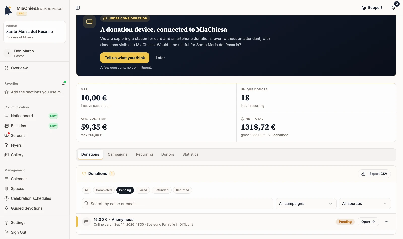403x239 pixels.
Task: Filter donations by Completed status
Action: (104, 190)
